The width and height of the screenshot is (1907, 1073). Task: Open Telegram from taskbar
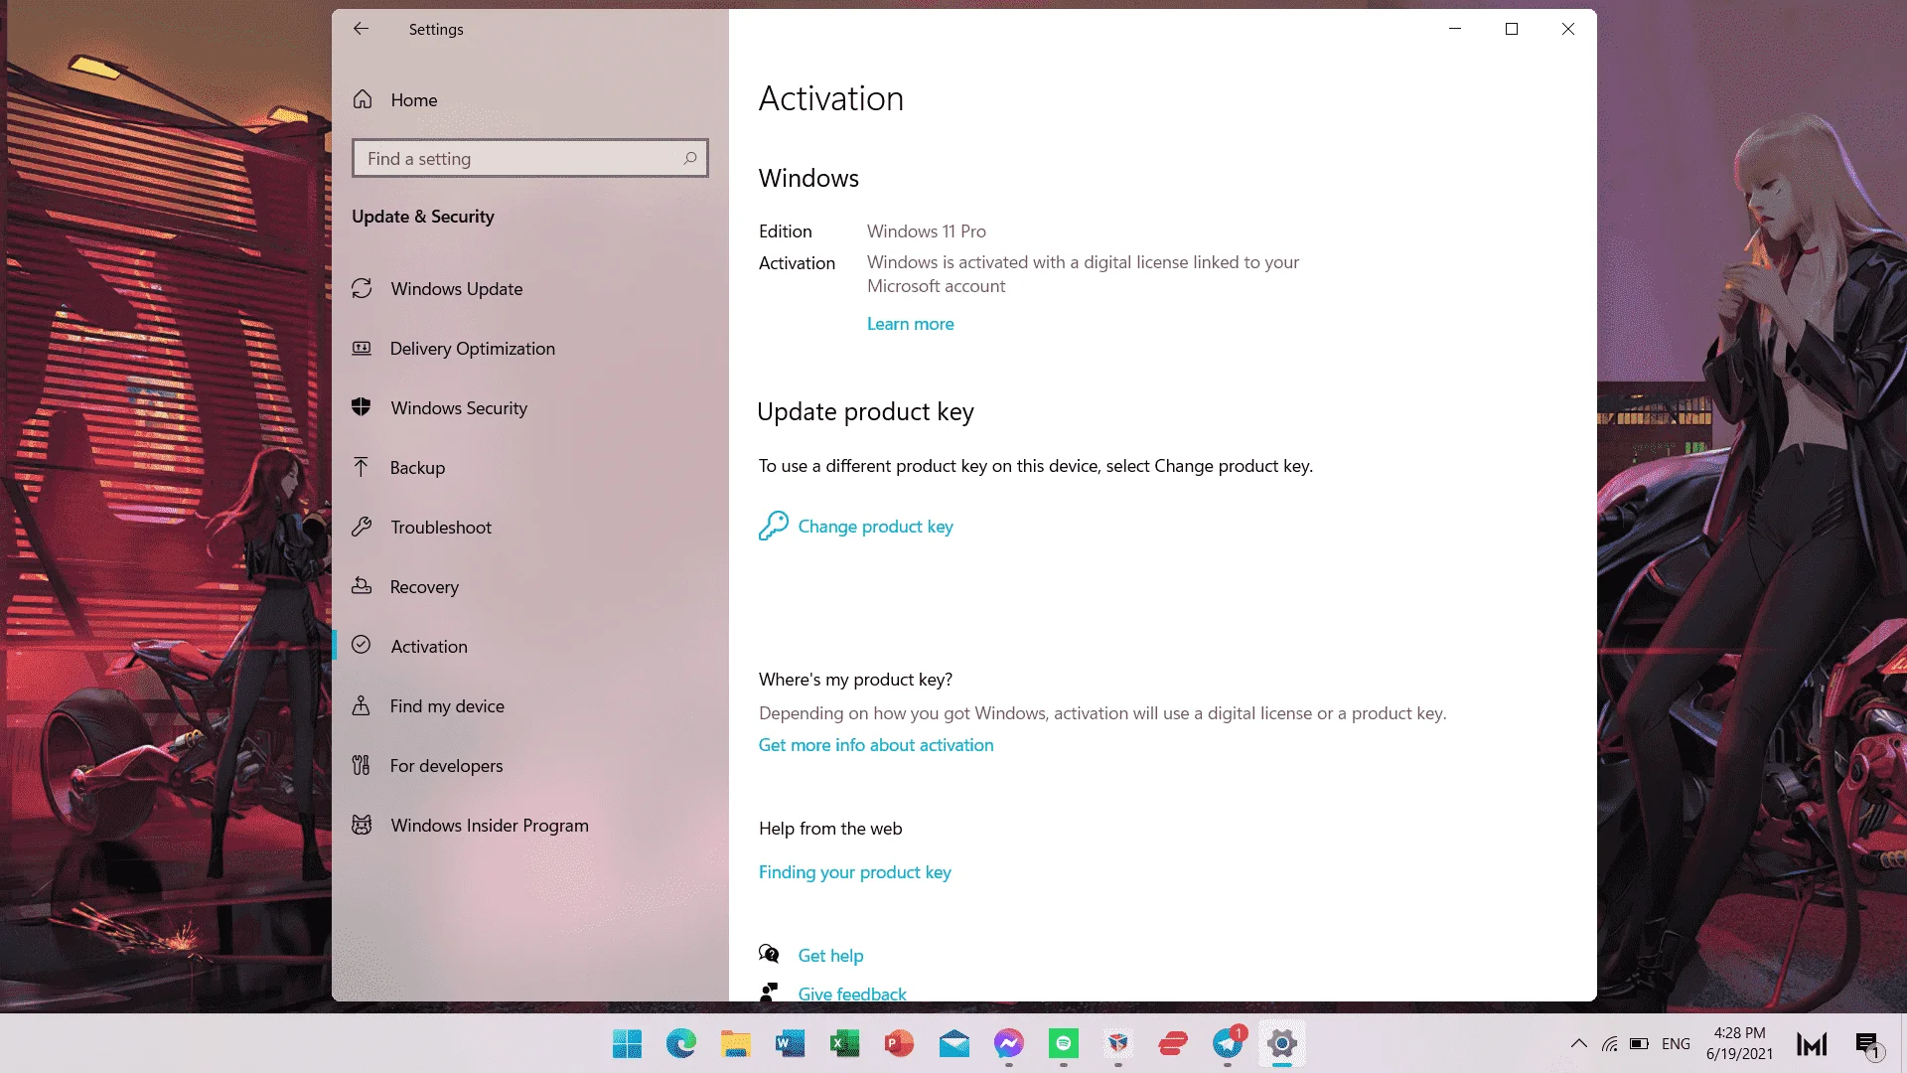pyautogui.click(x=1228, y=1043)
